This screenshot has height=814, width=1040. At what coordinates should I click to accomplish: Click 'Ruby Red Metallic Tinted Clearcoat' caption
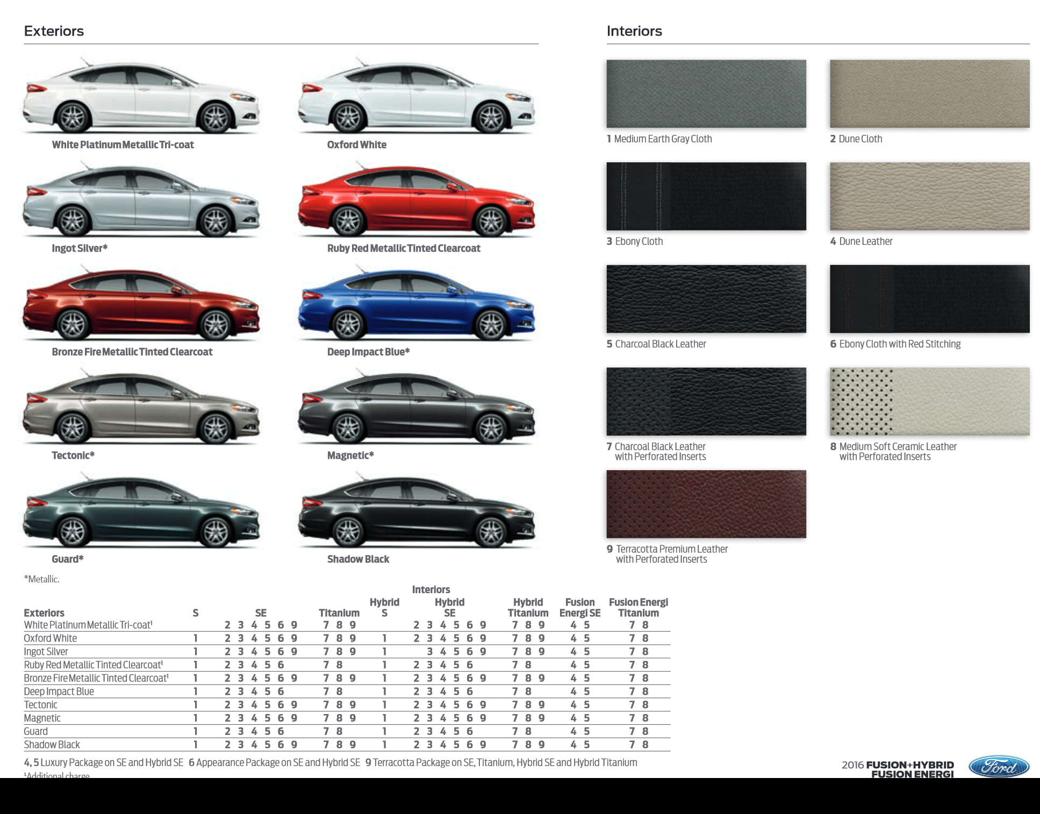tap(404, 248)
